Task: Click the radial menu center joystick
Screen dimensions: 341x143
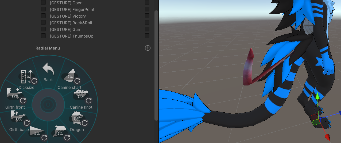Action: click(x=48, y=104)
